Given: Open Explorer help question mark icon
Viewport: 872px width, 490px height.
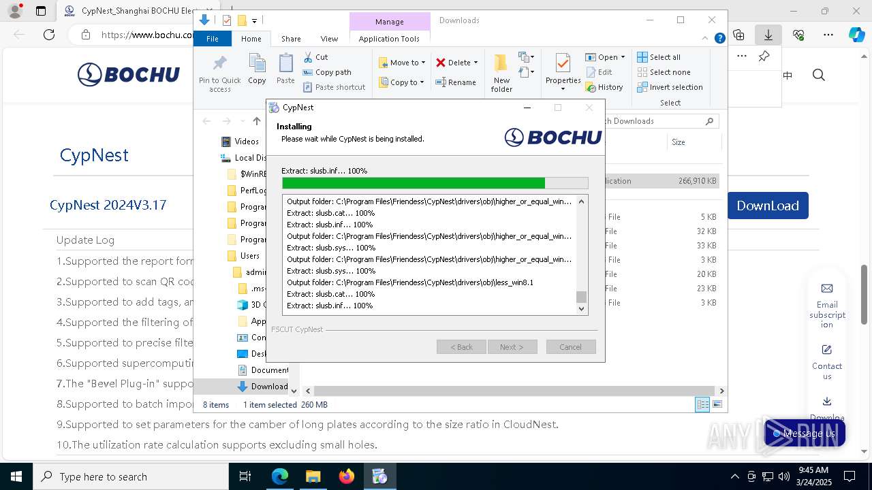Looking at the screenshot, I should click(719, 39).
